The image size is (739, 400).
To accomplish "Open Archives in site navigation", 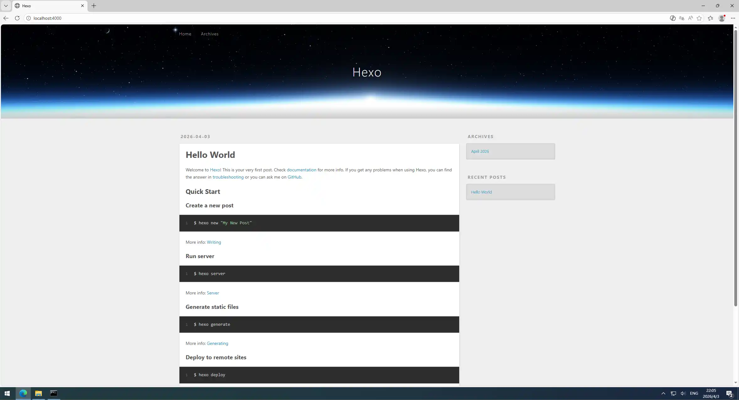I will [210, 34].
